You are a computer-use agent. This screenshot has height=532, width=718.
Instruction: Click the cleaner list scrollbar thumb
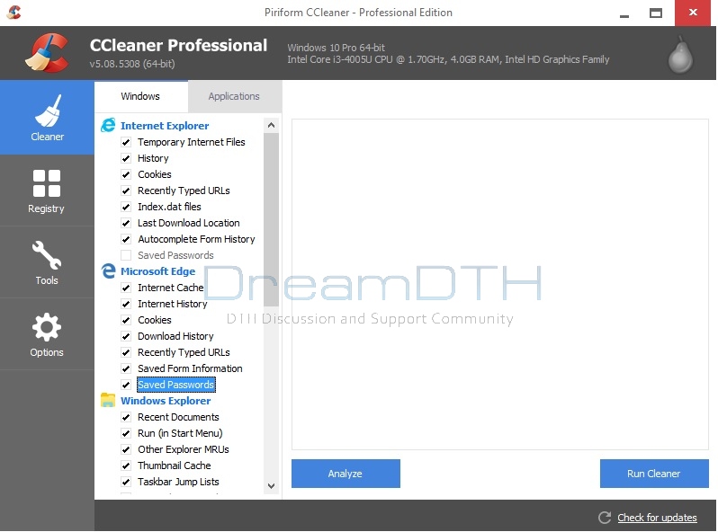[271, 219]
